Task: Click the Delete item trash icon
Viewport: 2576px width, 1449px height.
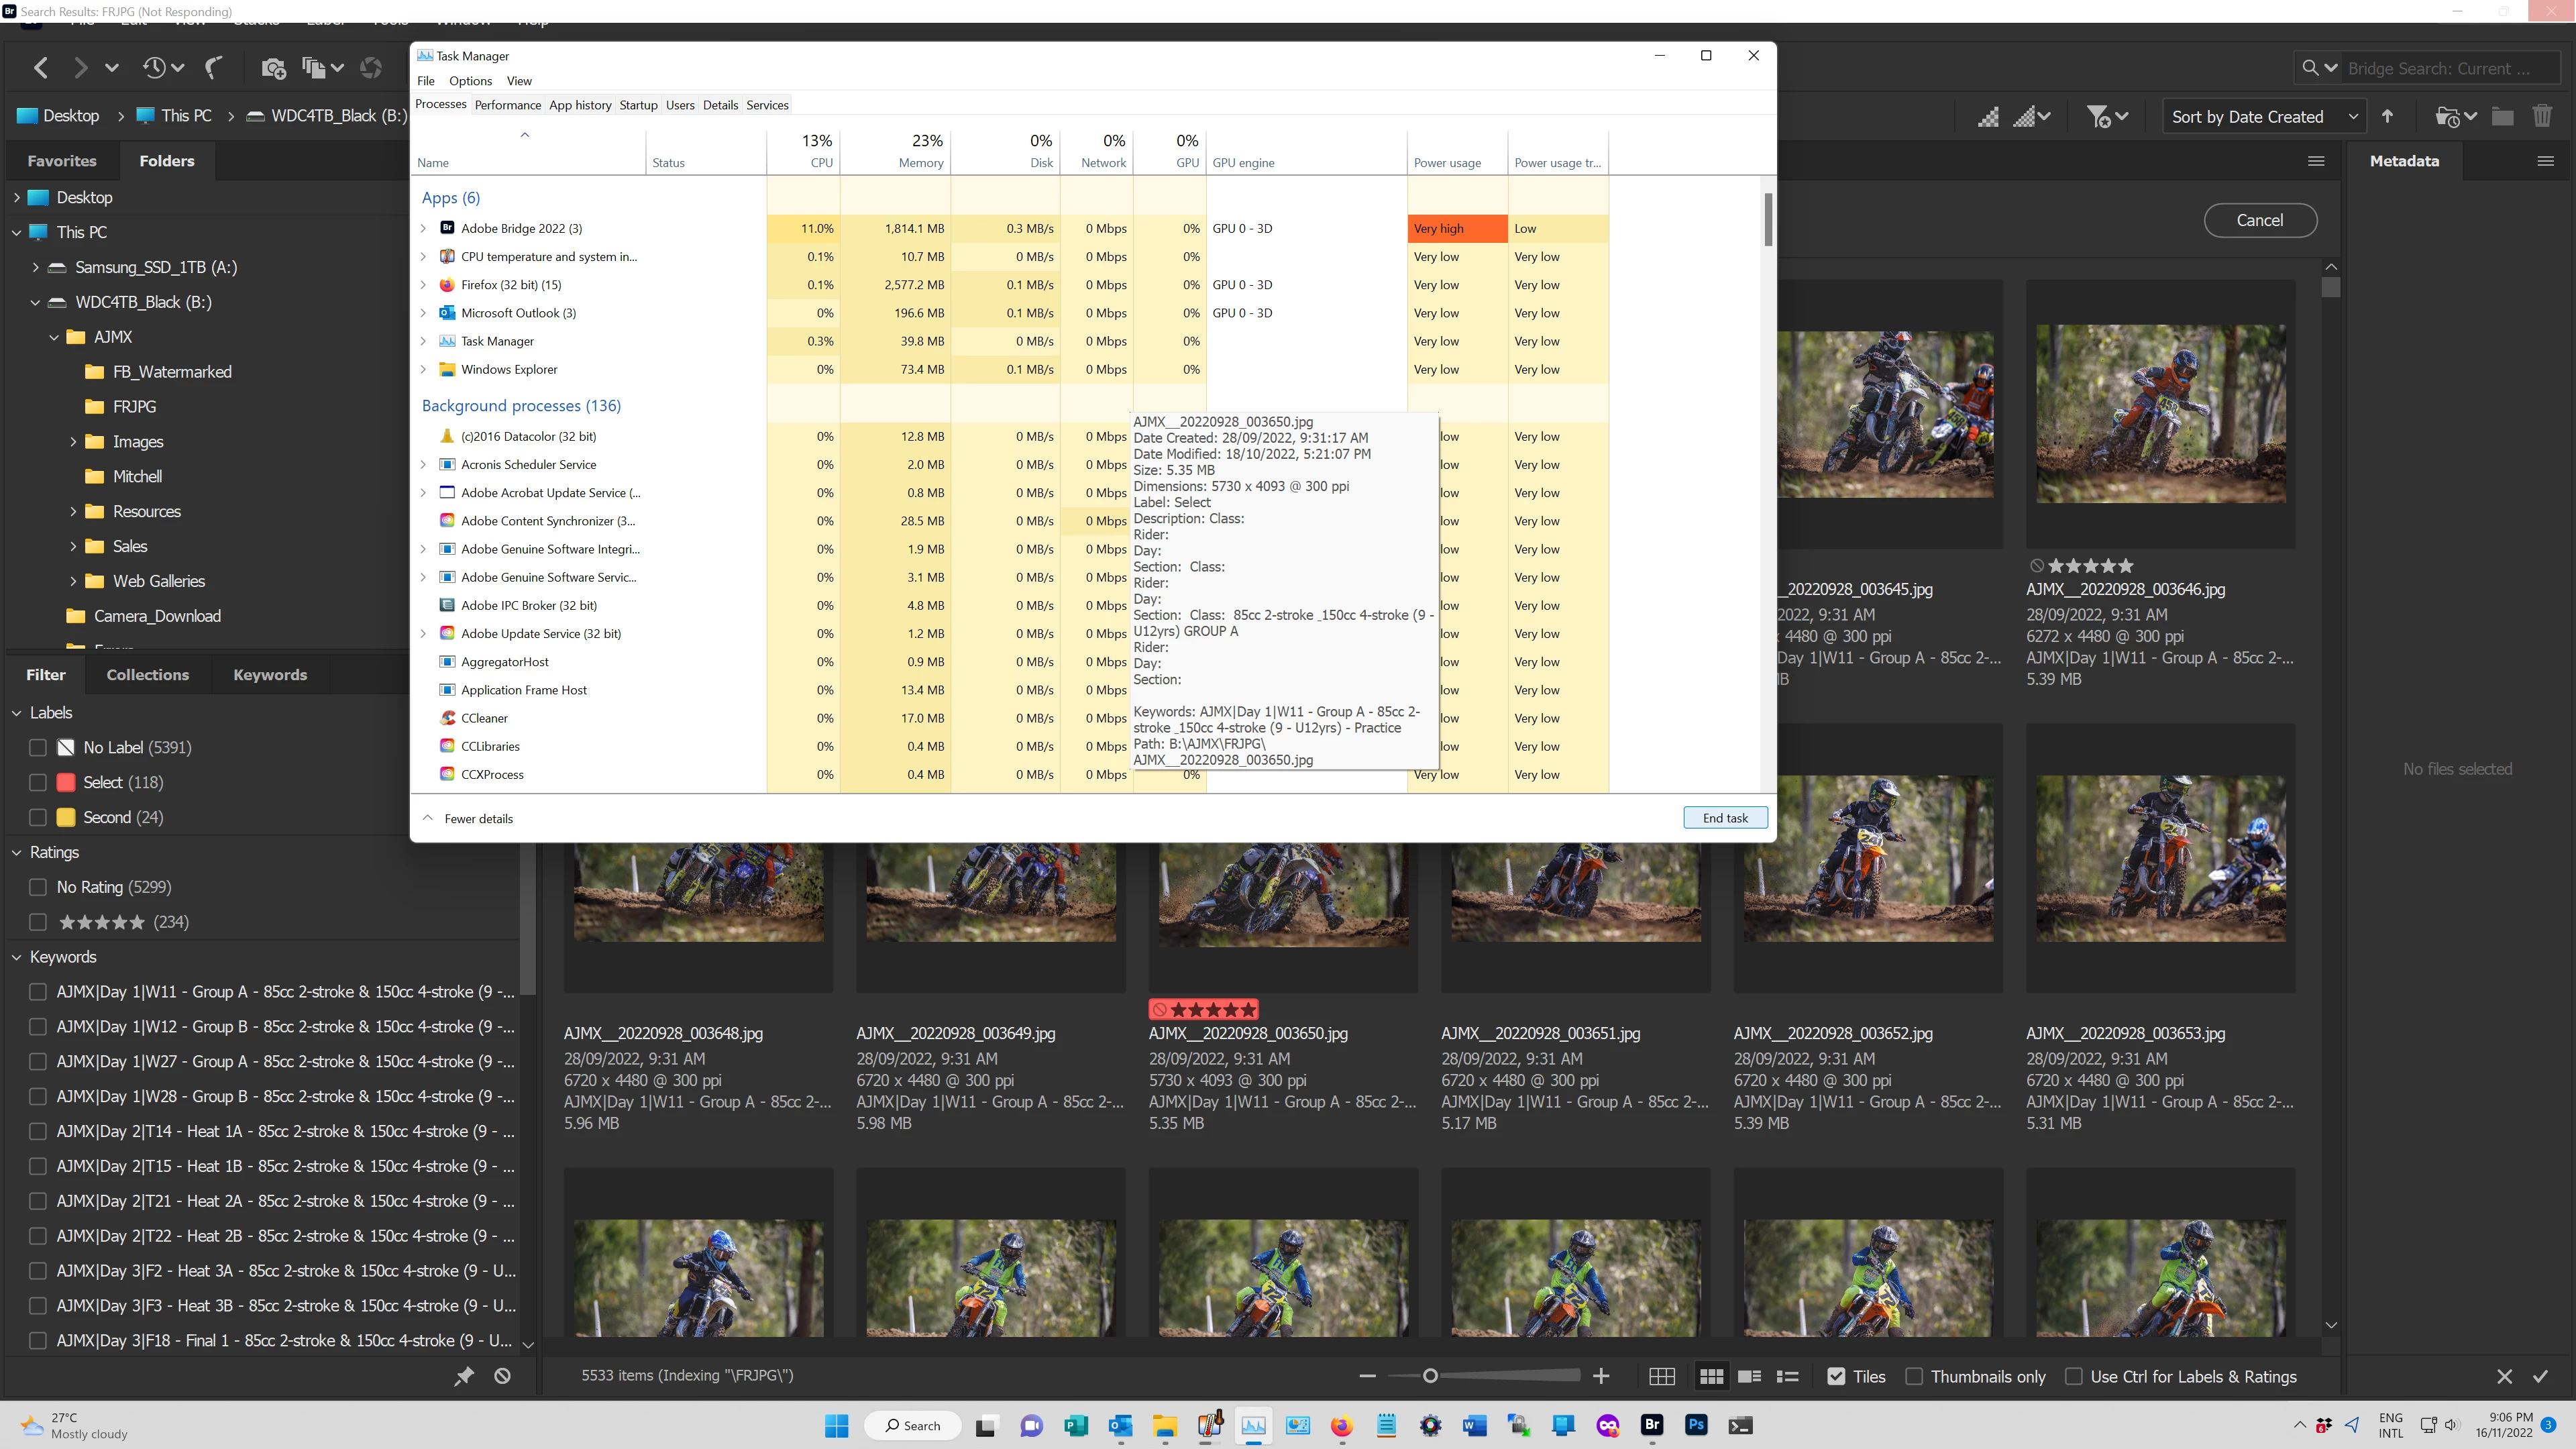Action: (x=2541, y=116)
